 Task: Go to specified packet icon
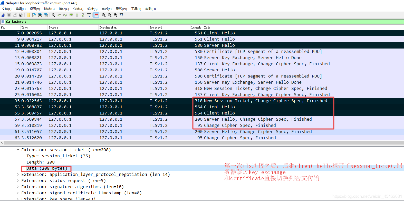71,15
